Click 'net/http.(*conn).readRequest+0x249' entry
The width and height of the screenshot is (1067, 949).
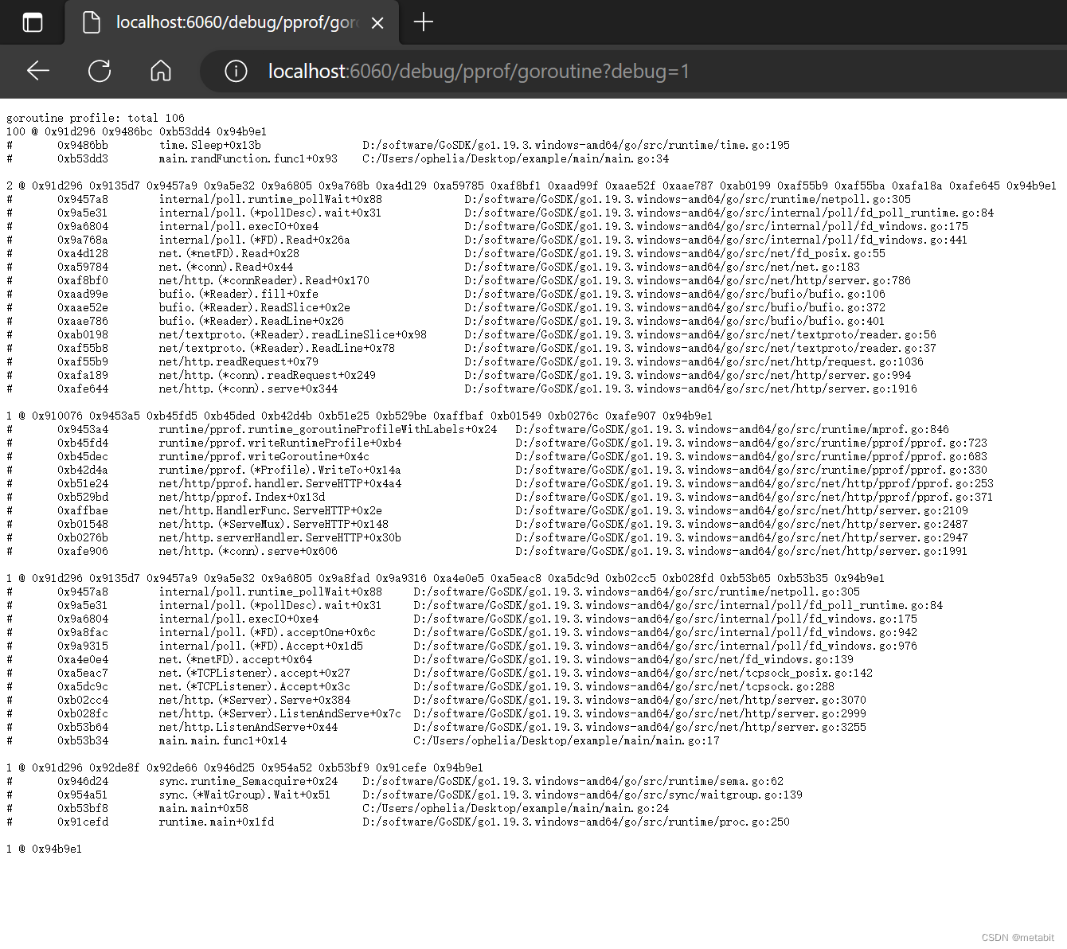point(267,375)
